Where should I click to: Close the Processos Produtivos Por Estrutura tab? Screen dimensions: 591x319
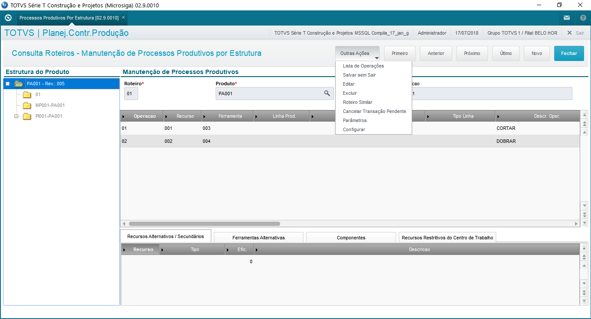point(123,18)
